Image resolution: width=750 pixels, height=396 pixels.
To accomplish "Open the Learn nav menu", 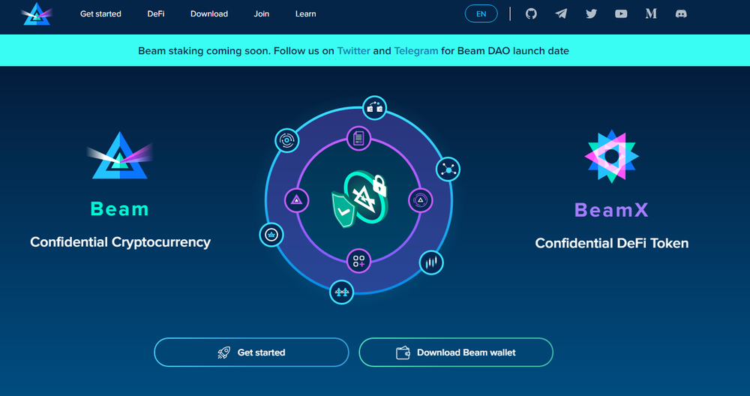I will click(x=306, y=13).
